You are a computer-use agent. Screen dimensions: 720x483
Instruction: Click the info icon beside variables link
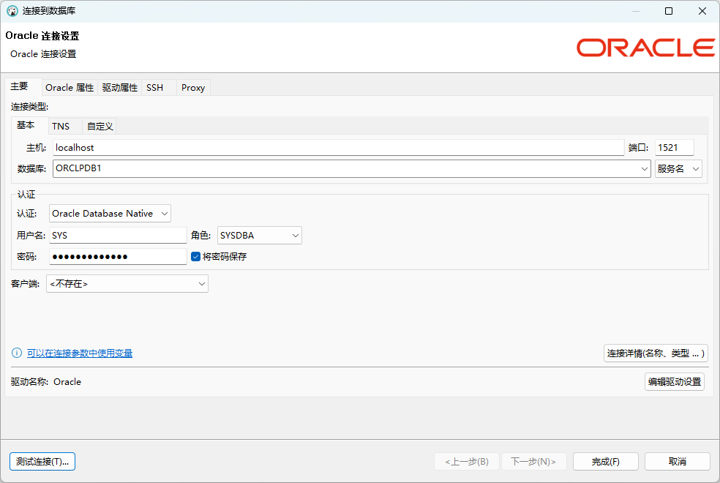coord(17,353)
